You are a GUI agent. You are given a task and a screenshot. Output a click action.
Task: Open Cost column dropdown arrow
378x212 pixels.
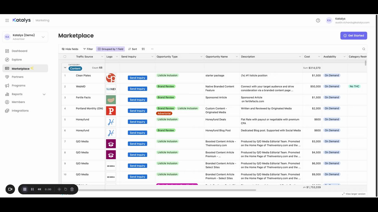pyautogui.click(x=319, y=57)
